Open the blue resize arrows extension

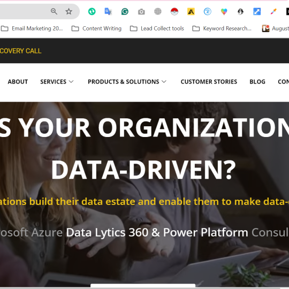click(x=257, y=11)
